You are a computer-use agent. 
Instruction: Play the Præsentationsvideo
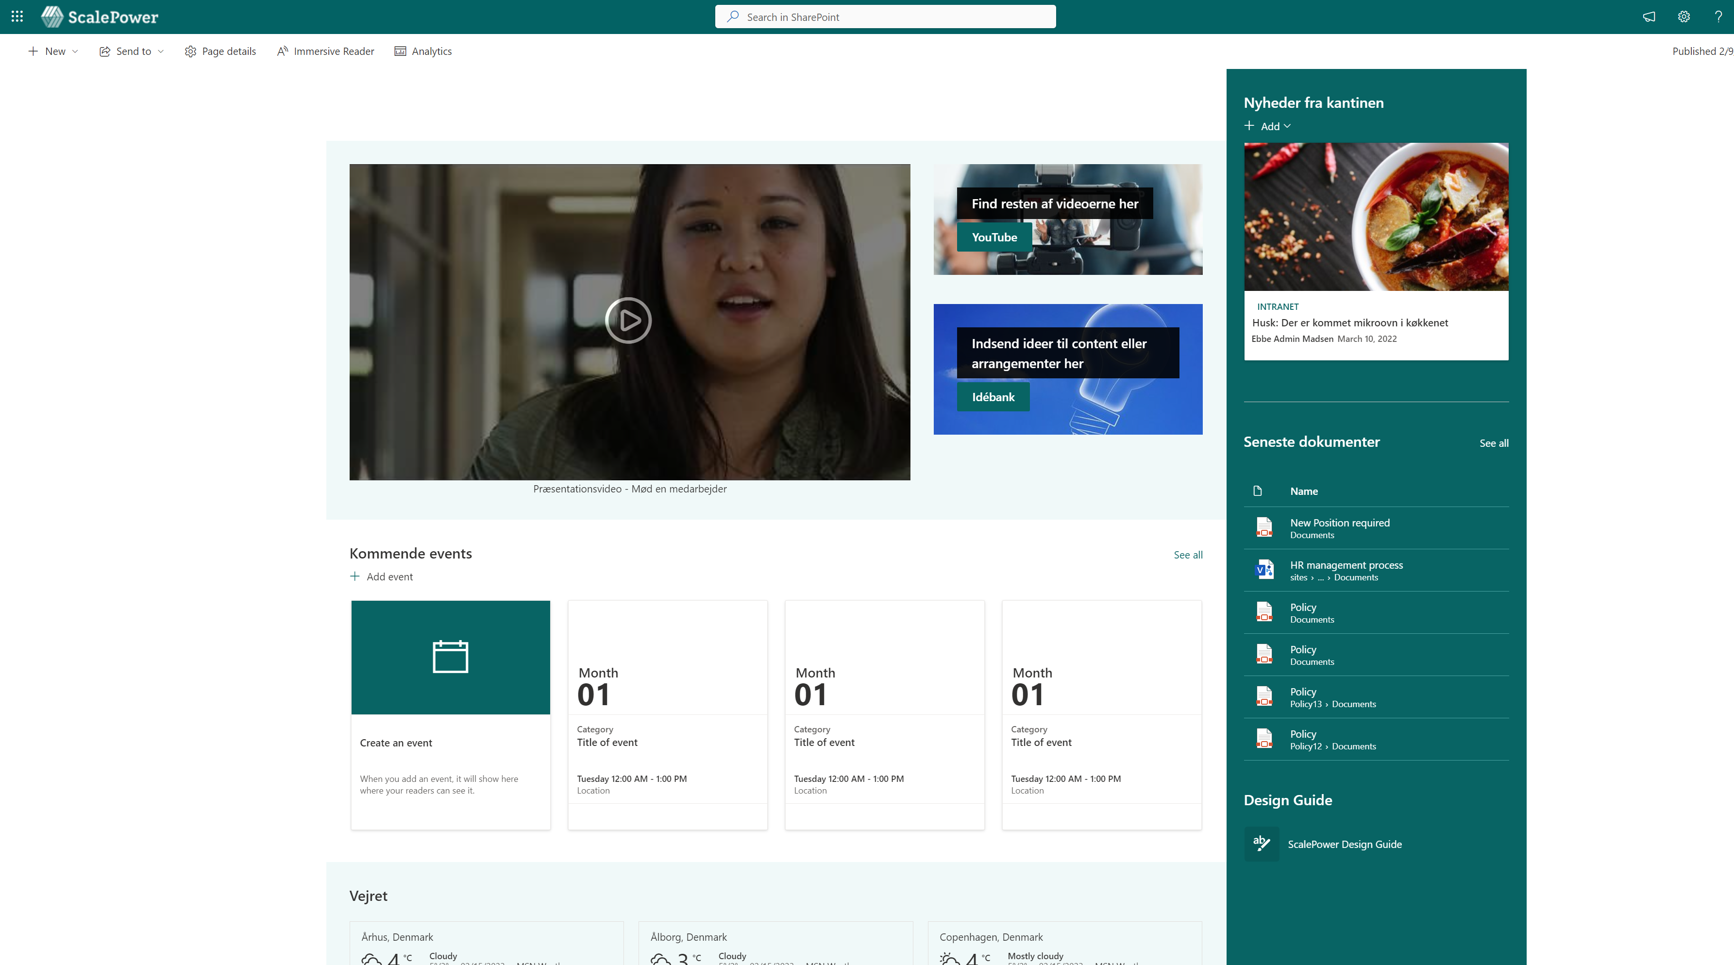629,321
